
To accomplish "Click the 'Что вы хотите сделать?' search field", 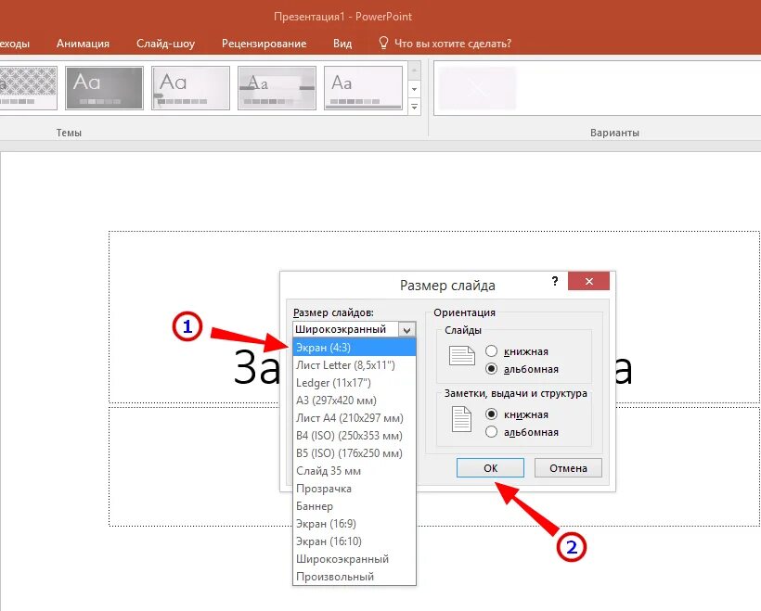I will pos(452,44).
